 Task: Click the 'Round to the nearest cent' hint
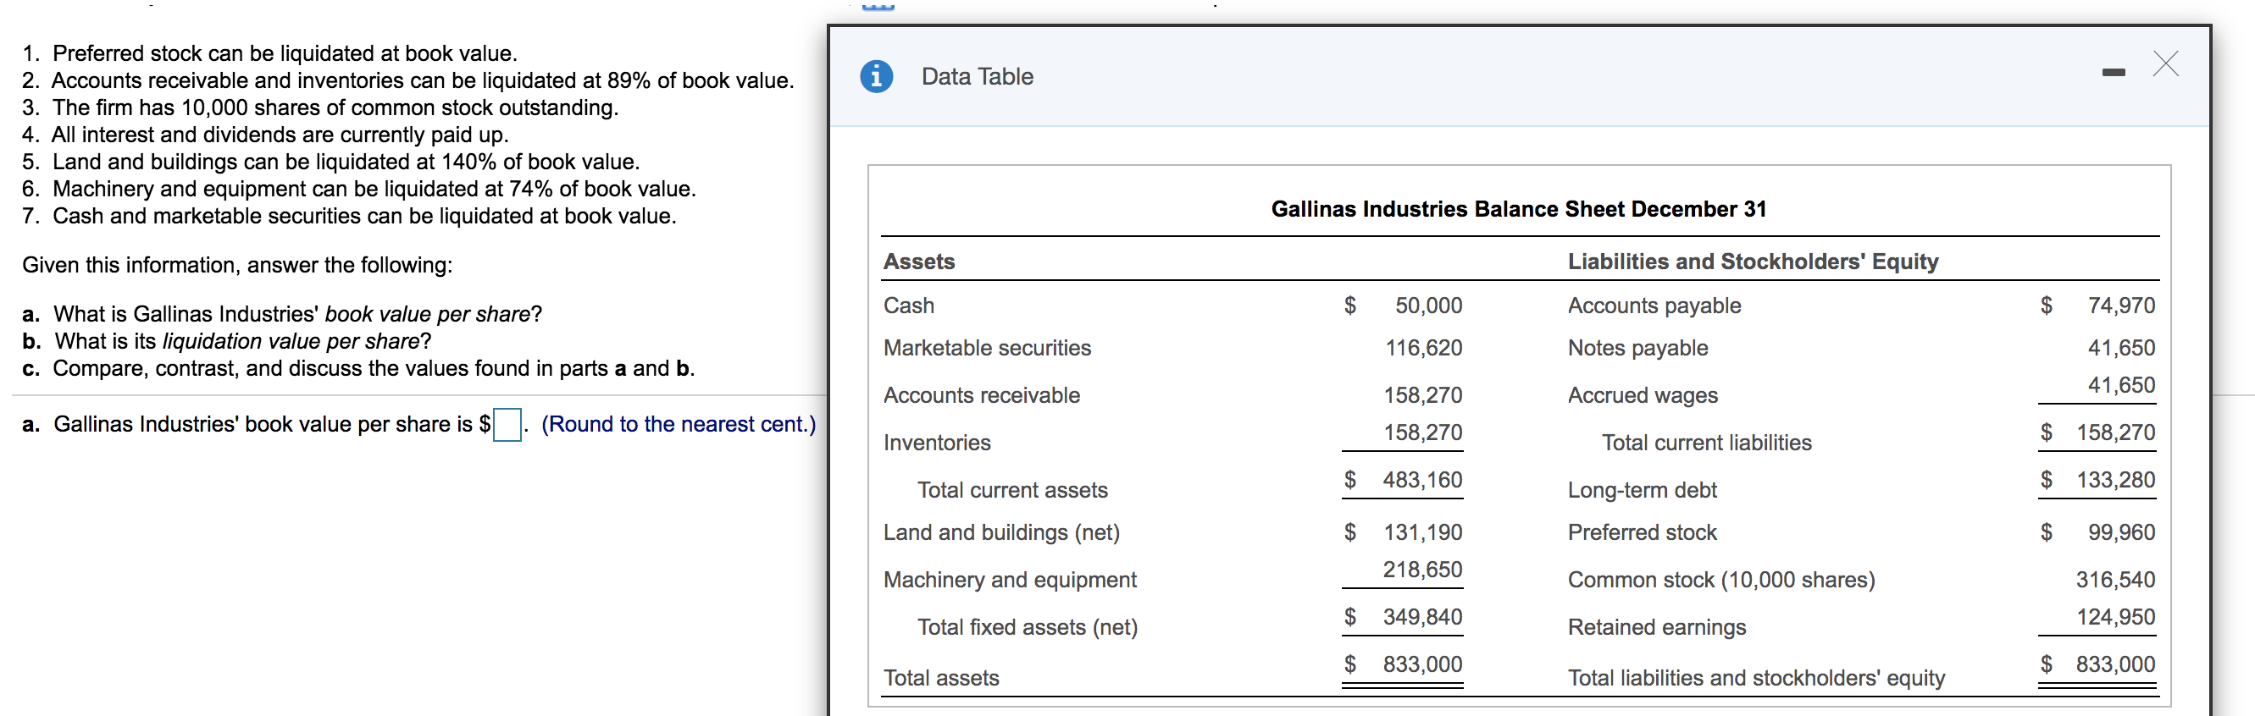click(x=678, y=425)
